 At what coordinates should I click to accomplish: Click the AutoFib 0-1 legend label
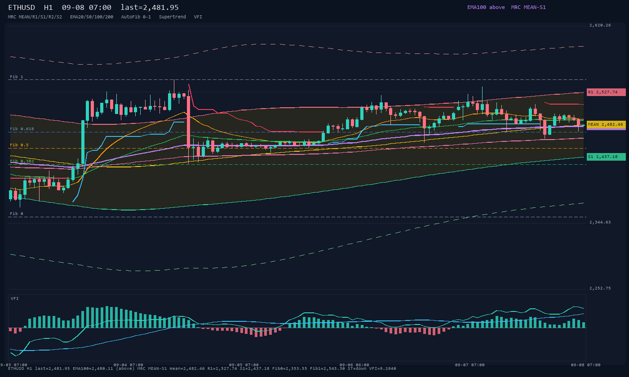coord(136,17)
